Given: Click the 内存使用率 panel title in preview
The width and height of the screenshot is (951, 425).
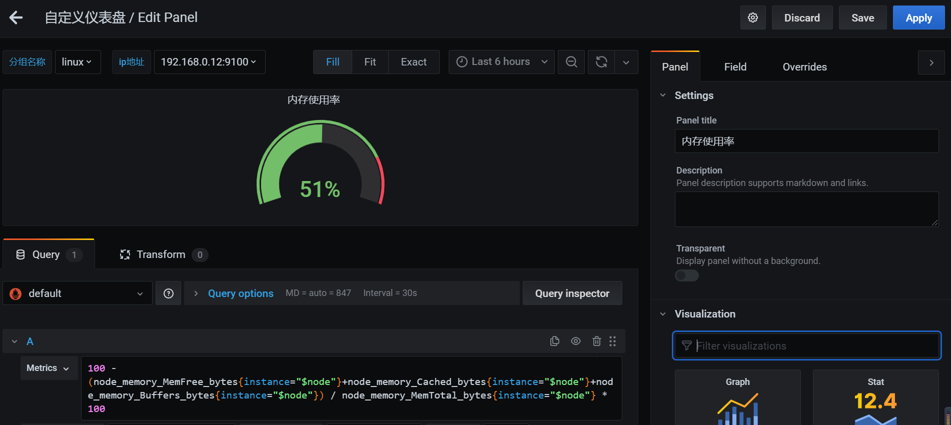Looking at the screenshot, I should pos(314,100).
